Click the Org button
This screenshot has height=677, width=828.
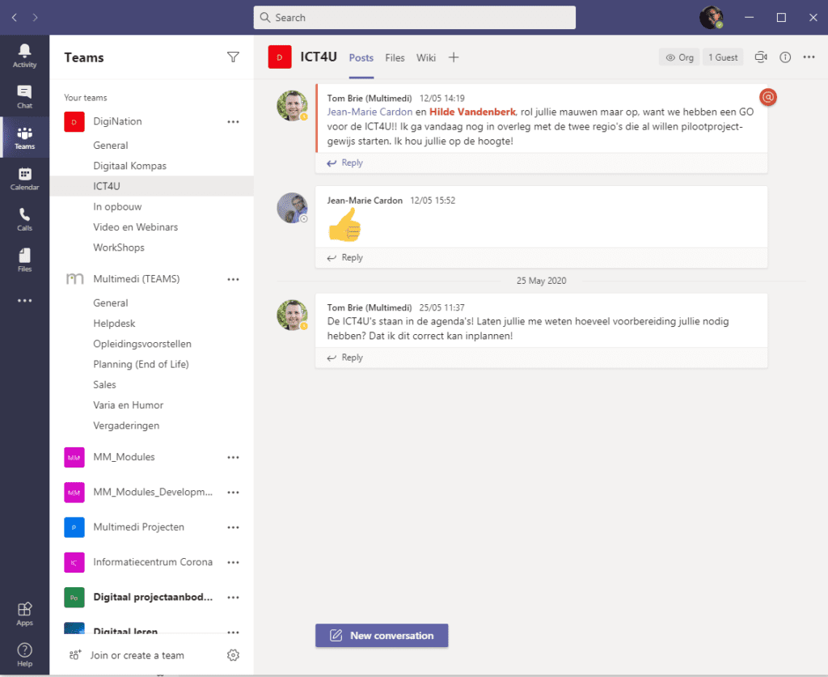coord(679,57)
